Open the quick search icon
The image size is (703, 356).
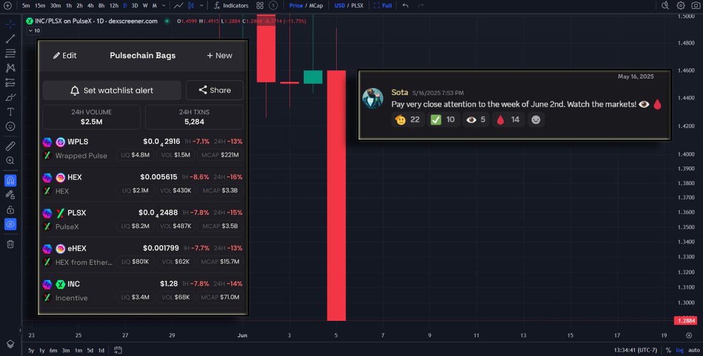pos(665,5)
